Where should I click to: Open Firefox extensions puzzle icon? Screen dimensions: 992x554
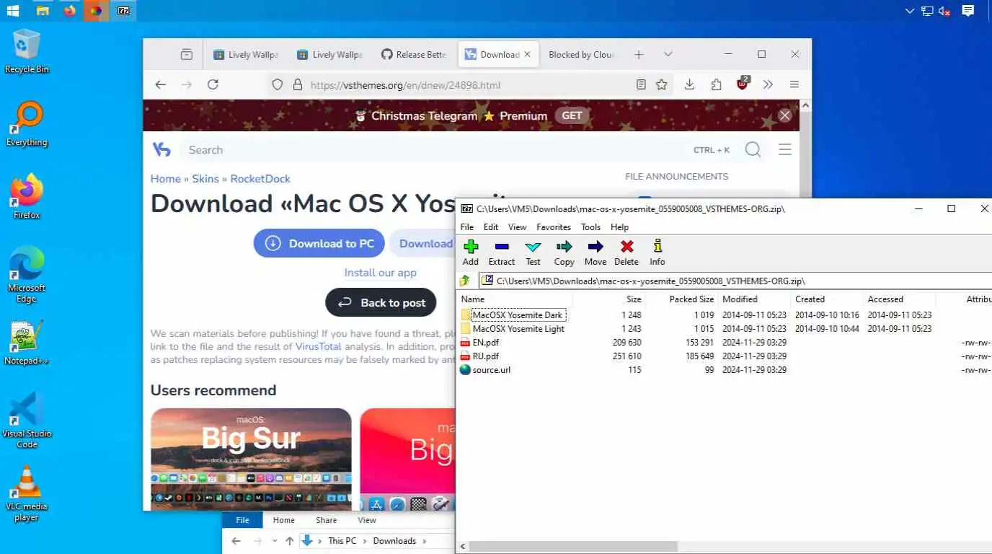tap(716, 84)
